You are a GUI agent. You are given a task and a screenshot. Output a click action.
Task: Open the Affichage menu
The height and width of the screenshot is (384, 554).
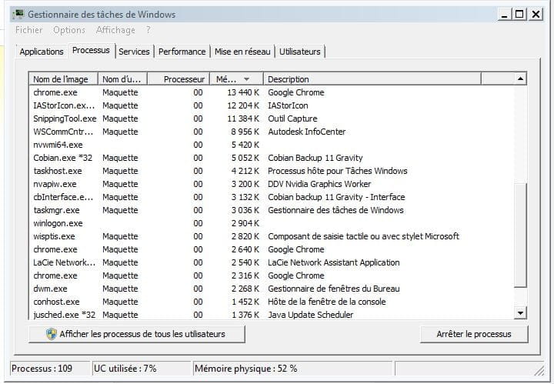(115, 30)
